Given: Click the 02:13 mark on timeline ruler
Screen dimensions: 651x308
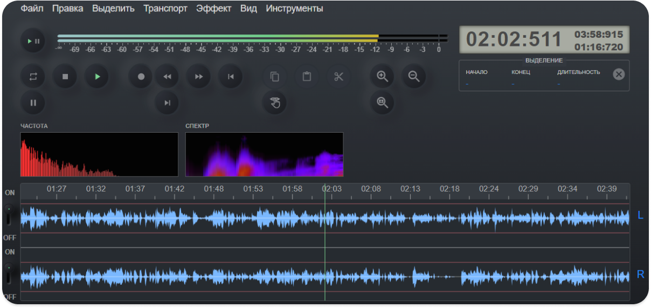Looking at the screenshot, I should pos(410,189).
